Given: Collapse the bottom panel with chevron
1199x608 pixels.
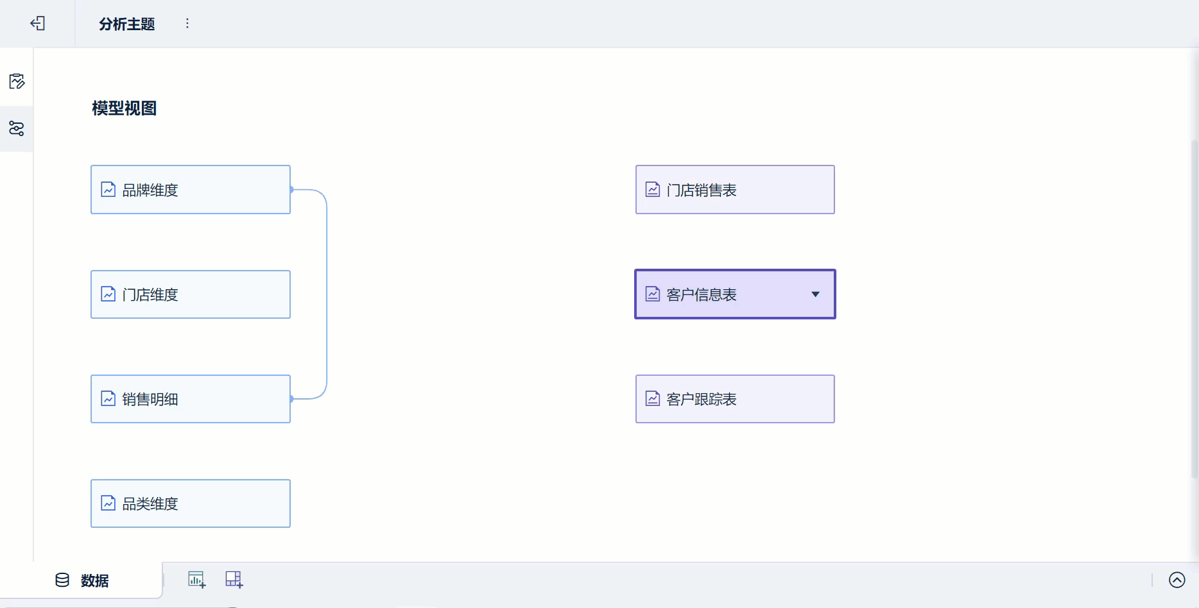Looking at the screenshot, I should click(x=1177, y=580).
